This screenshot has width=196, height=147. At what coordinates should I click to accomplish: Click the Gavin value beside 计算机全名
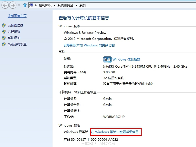(107, 105)
